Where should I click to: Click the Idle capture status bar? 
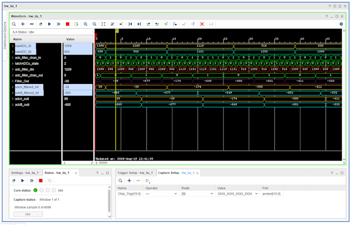pos(28,214)
